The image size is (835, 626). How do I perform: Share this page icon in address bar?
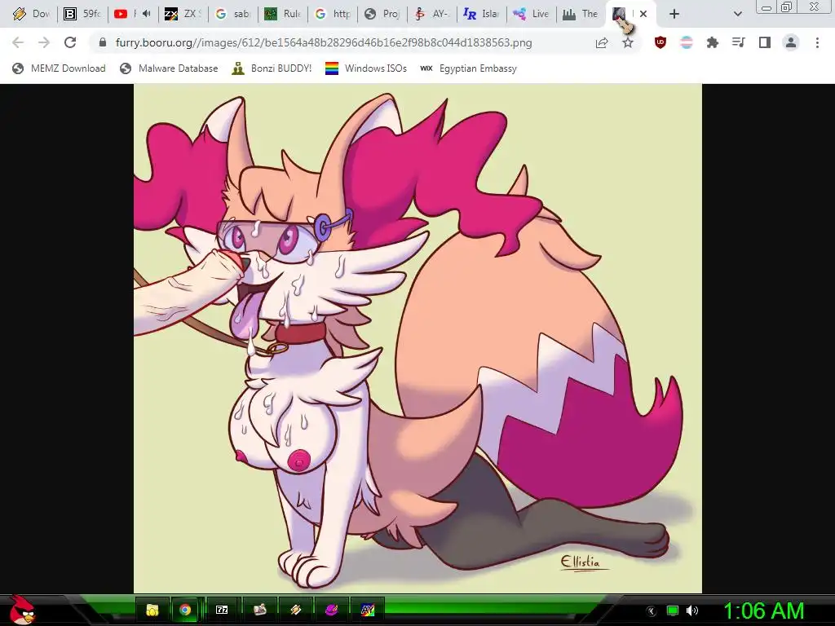tap(602, 42)
